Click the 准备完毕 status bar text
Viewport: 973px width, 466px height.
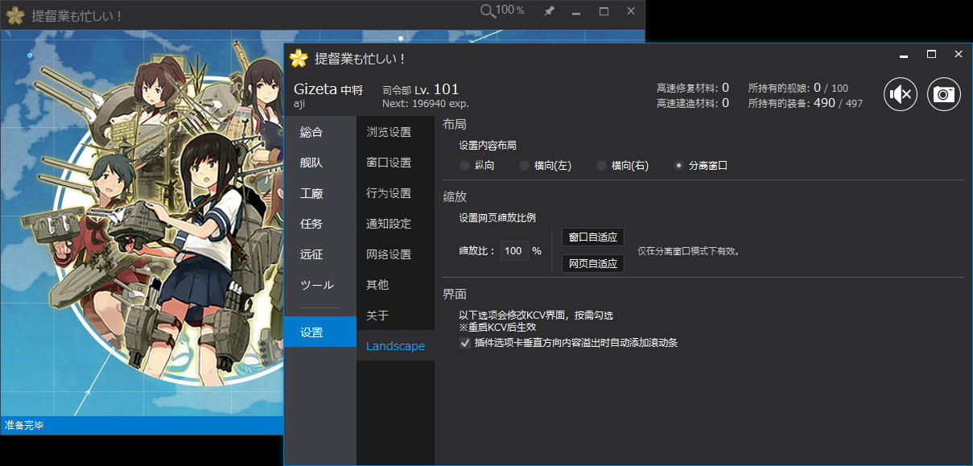pos(24,425)
